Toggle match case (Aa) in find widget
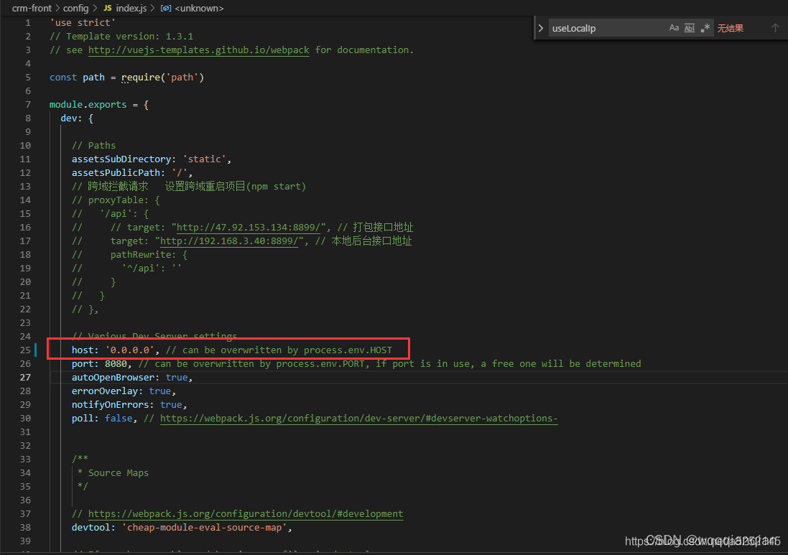Image resolution: width=788 pixels, height=555 pixels. [x=674, y=27]
